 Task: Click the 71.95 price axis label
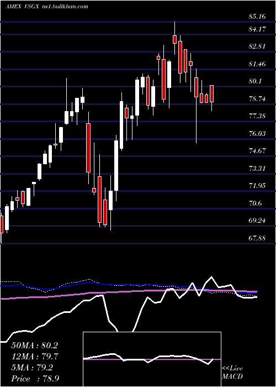(x=257, y=186)
